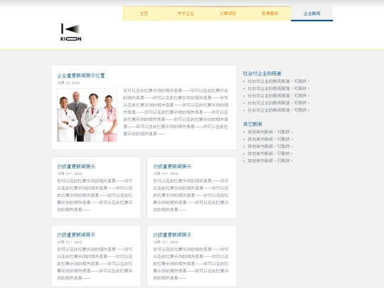
Task: Open first 社会对企业的新闻报道 list link
Action: pos(279,81)
